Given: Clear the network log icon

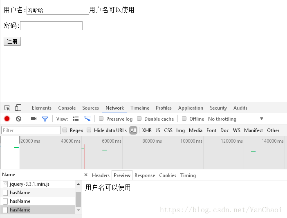Looking at the screenshot, I should (18, 119).
